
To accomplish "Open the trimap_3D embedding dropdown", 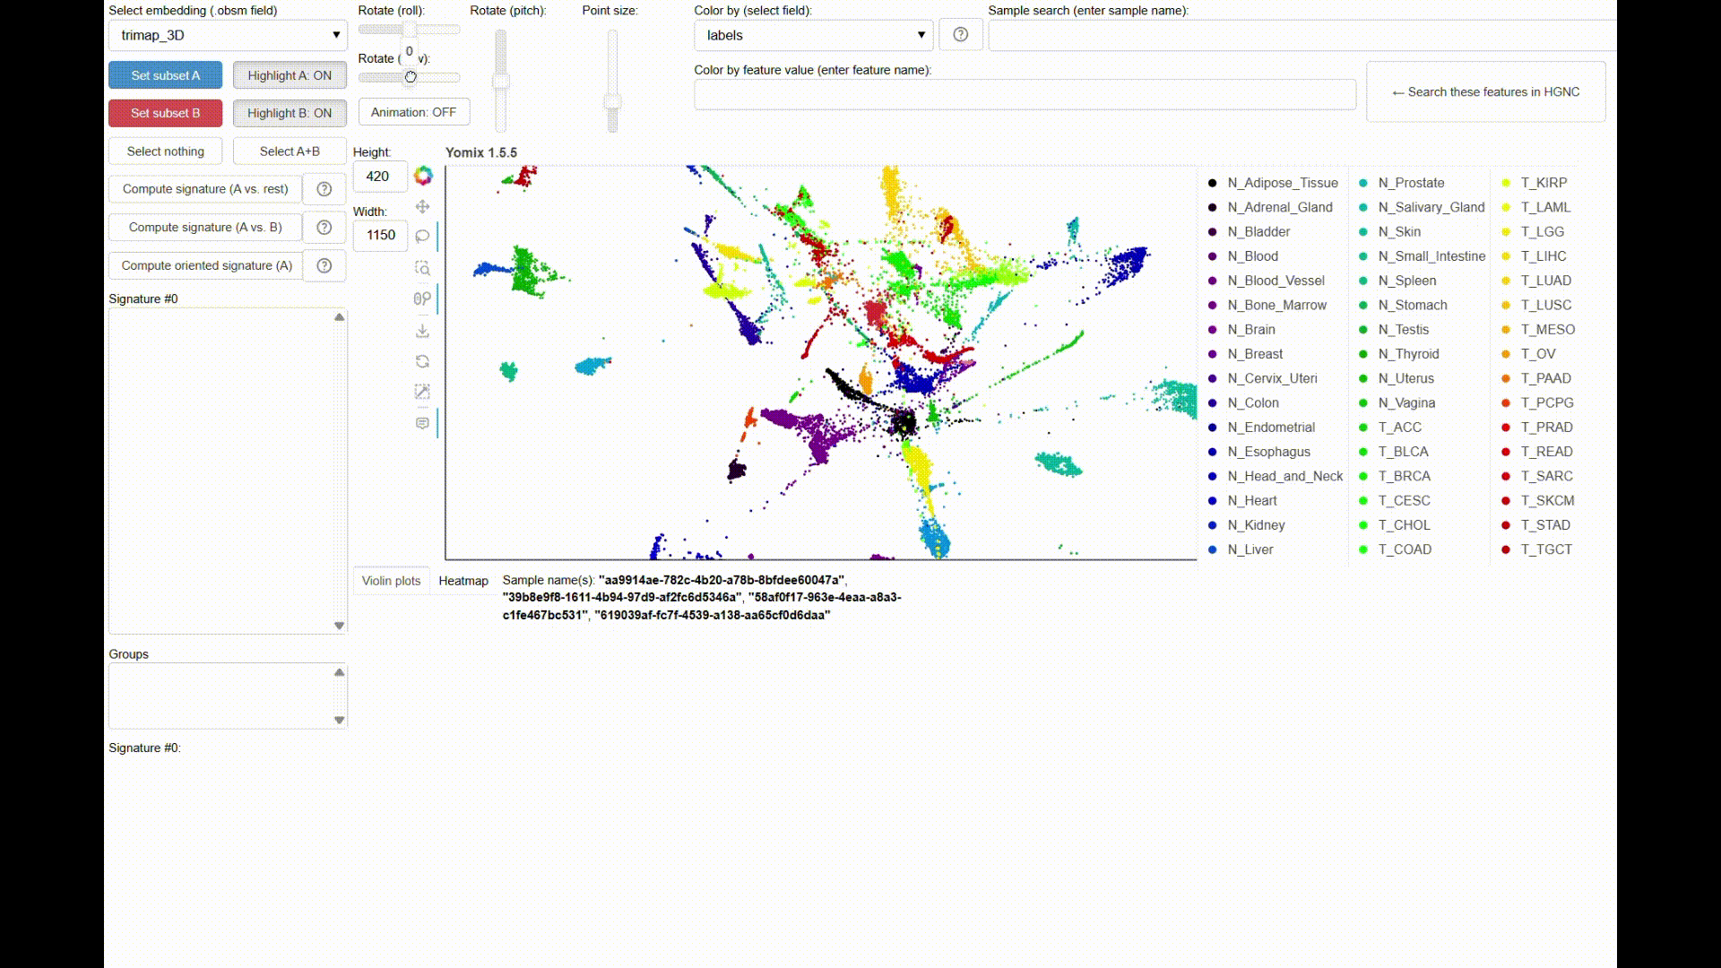I will point(228,35).
